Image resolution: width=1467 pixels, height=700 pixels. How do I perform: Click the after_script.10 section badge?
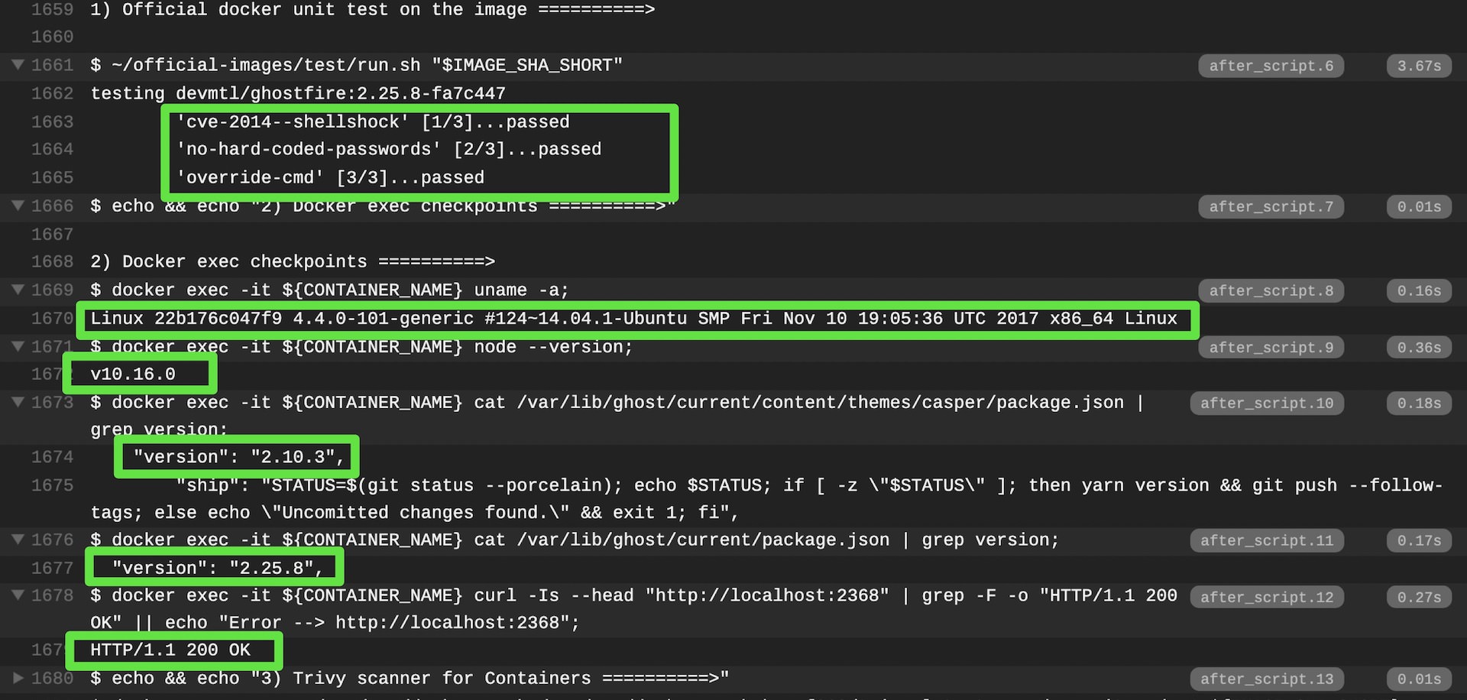[x=1267, y=403]
